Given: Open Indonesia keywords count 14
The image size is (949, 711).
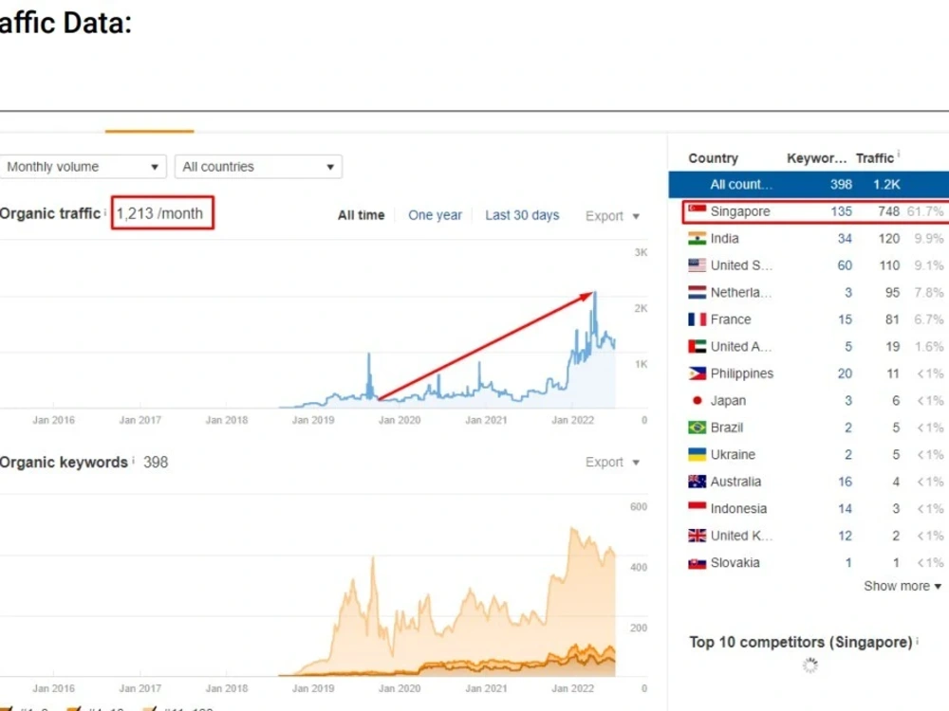Looking at the screenshot, I should 845,508.
